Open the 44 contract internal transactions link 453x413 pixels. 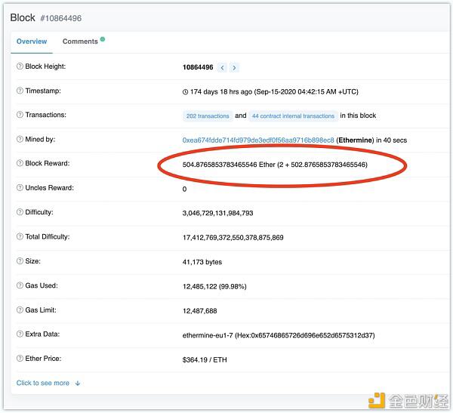(293, 116)
